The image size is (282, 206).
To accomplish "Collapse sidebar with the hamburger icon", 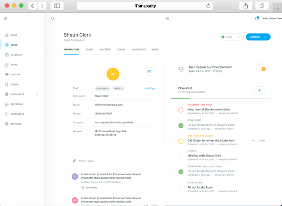I will [5, 18].
